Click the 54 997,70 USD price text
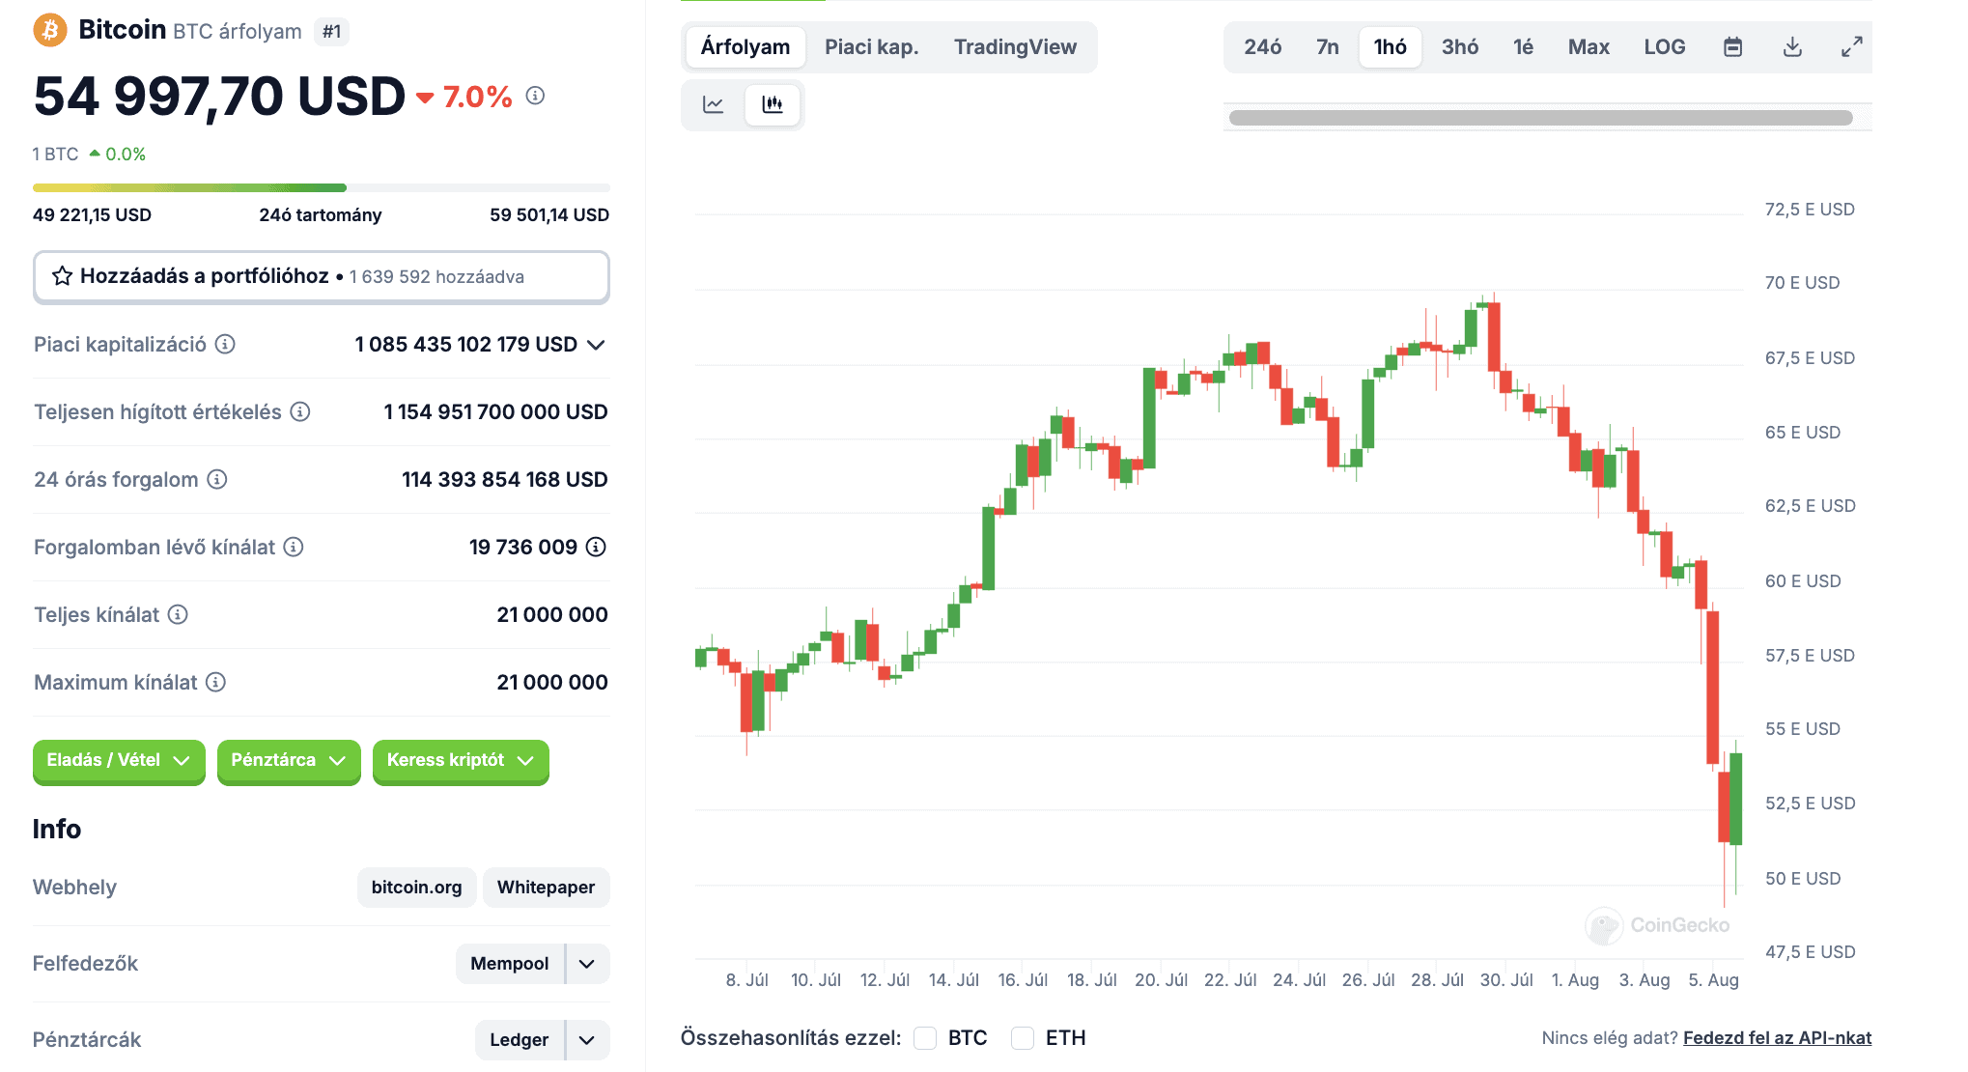This screenshot has height=1072, width=1968. pyautogui.click(x=219, y=97)
